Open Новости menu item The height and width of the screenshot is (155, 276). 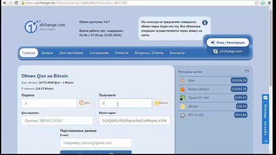[x=122, y=53]
